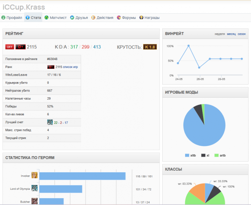Go to the Друзья tab

79,18
